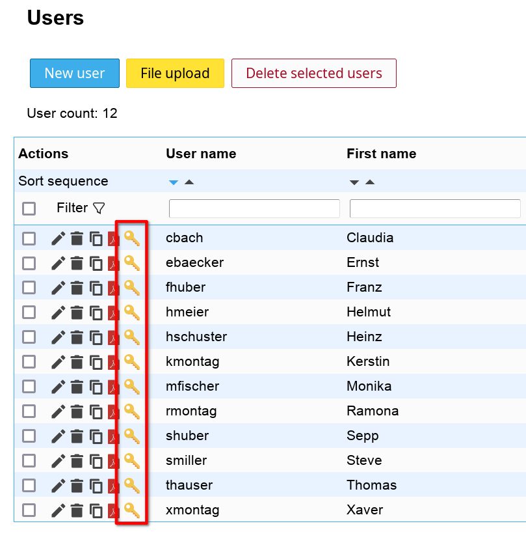Open the File upload button
The width and height of the screenshot is (526, 543).
[175, 73]
